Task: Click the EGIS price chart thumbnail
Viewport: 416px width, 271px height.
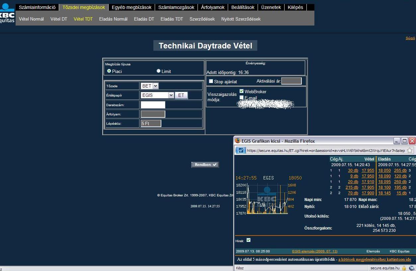Action: [x=267, y=199]
